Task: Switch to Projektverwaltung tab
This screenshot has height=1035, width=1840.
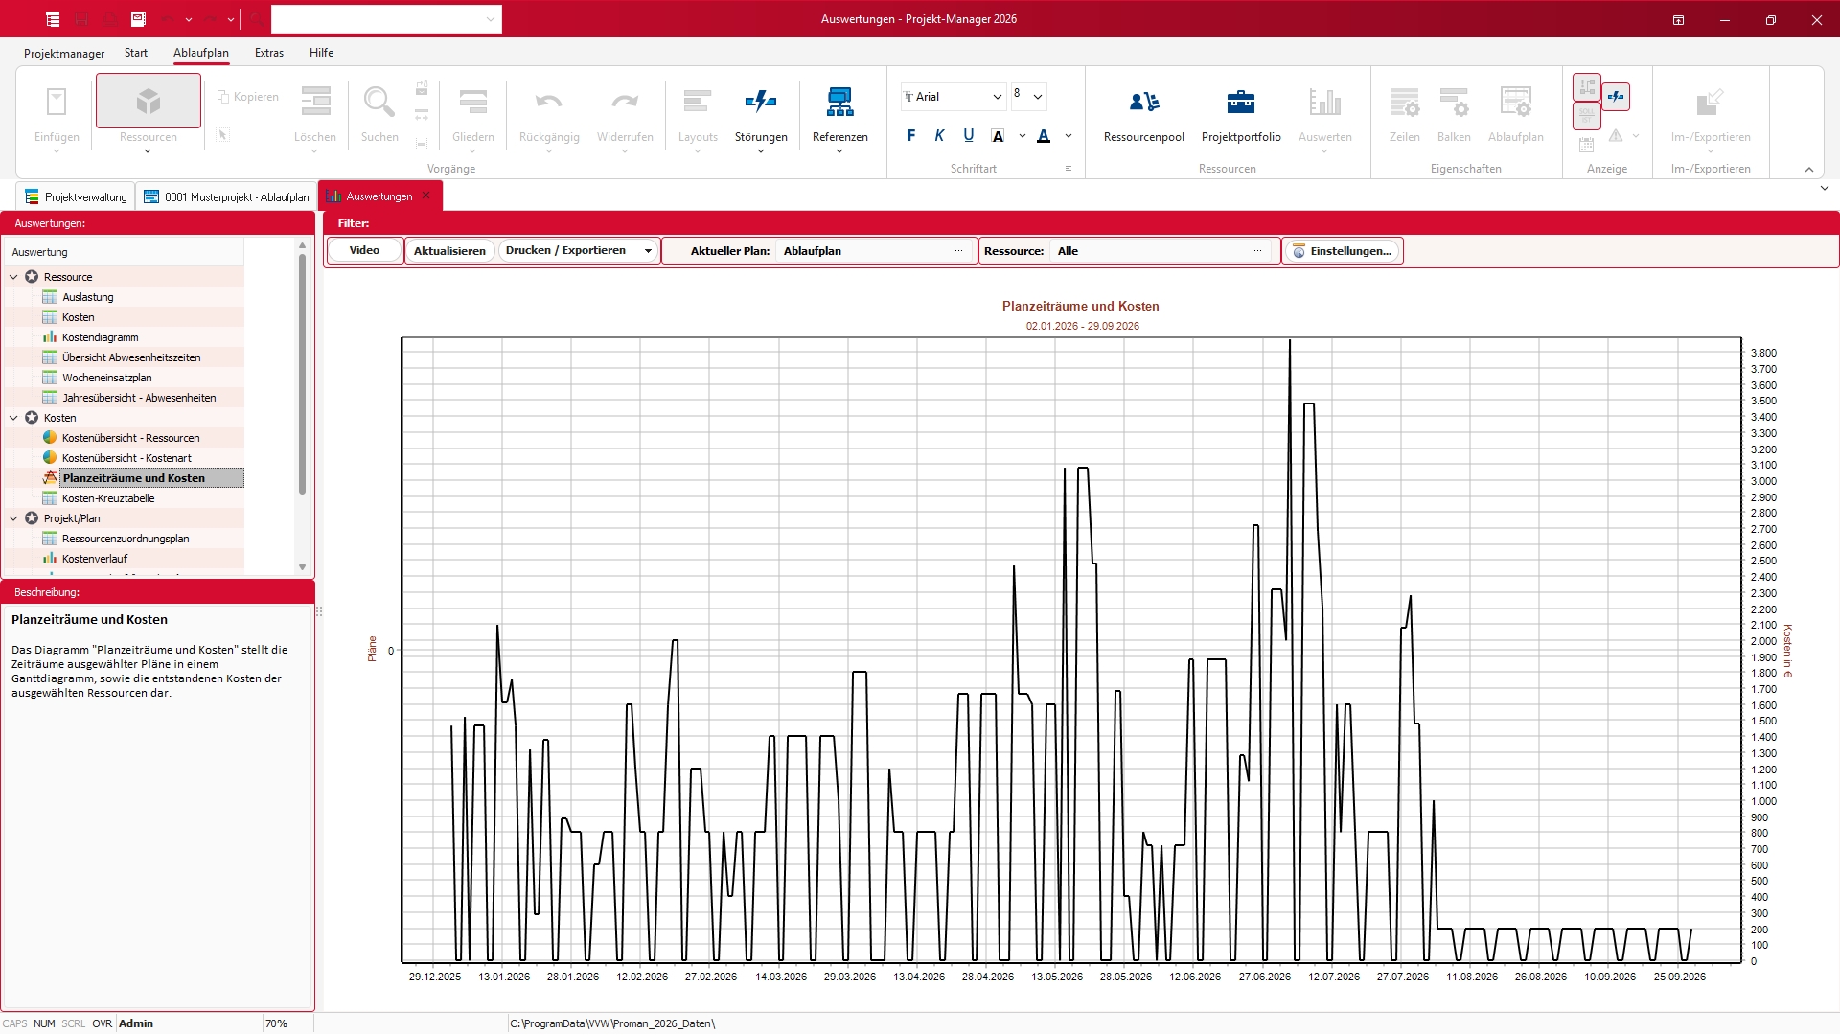Action: click(77, 197)
